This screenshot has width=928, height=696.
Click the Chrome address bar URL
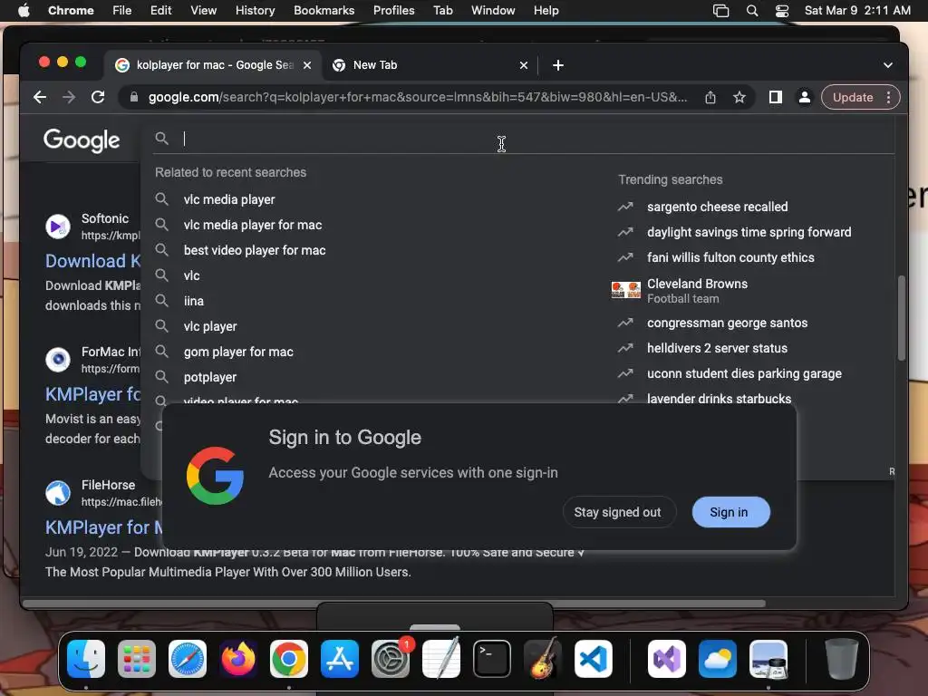click(x=418, y=97)
